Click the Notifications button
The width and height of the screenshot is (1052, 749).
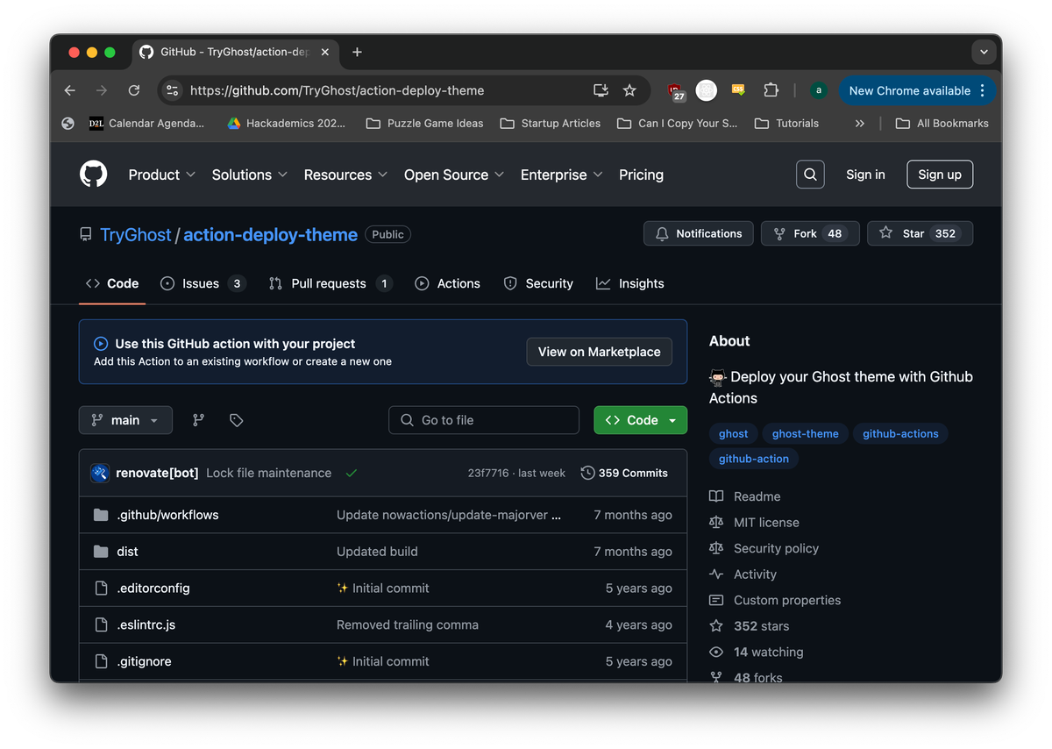click(x=699, y=233)
